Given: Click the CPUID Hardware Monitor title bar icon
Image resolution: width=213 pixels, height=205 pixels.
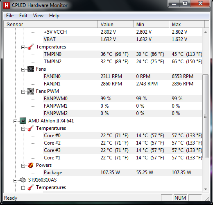Looking at the screenshot, I should 7,5.
